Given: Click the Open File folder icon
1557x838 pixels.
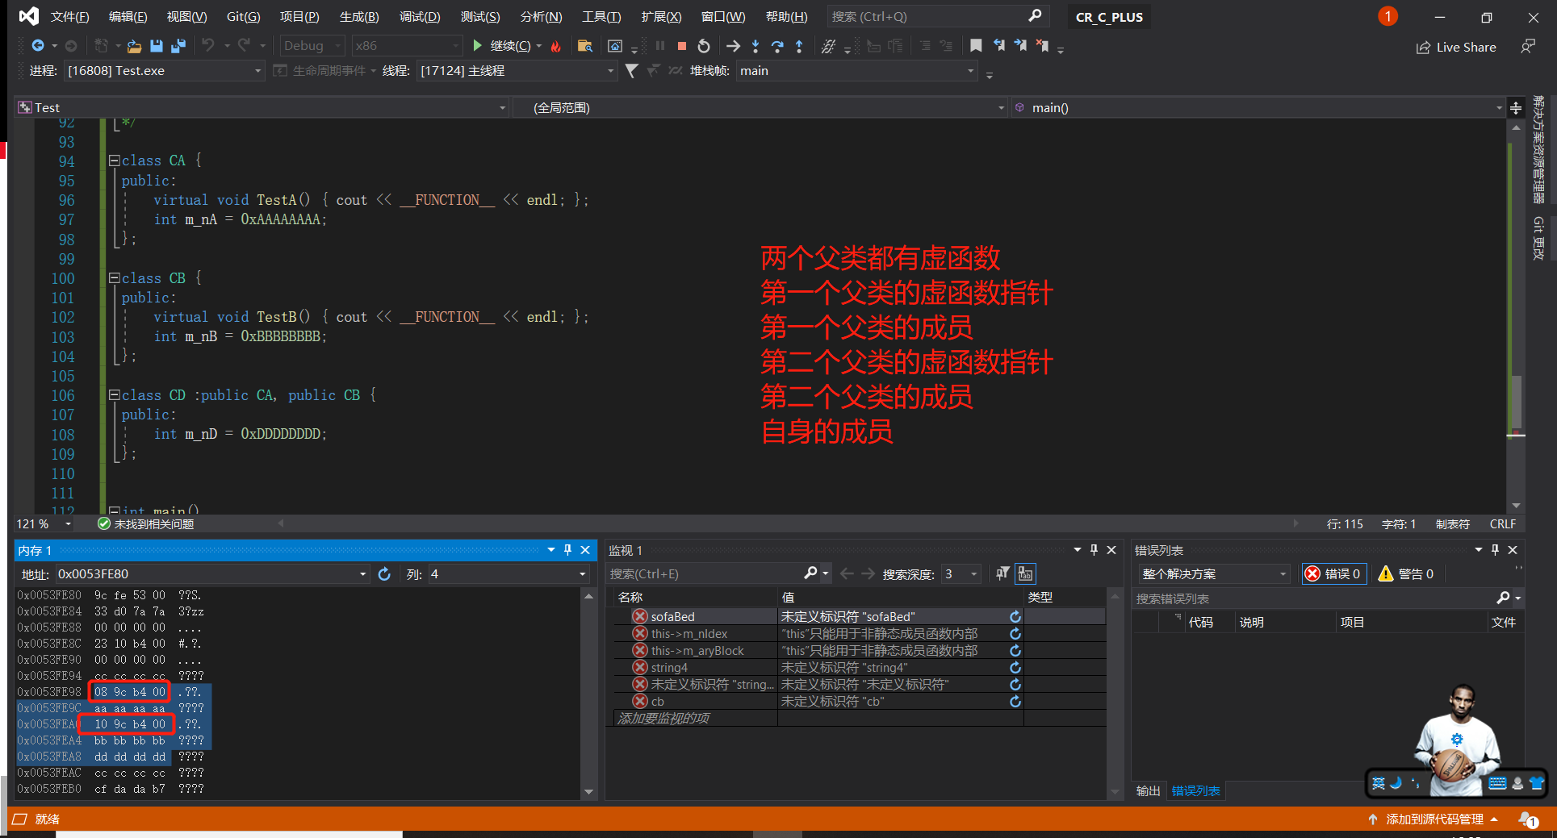Looking at the screenshot, I should point(134,46).
